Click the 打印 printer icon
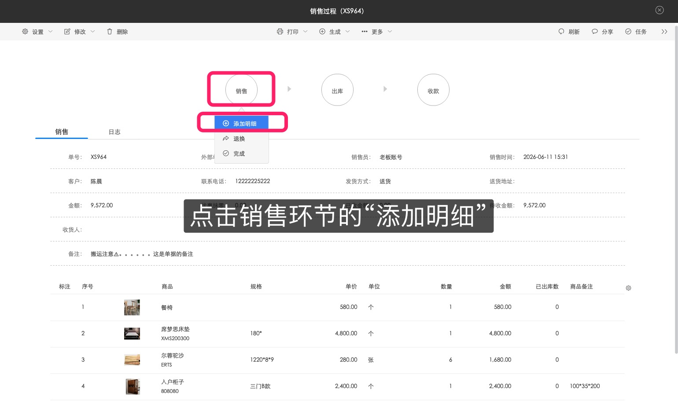678x413 pixels. click(x=280, y=32)
